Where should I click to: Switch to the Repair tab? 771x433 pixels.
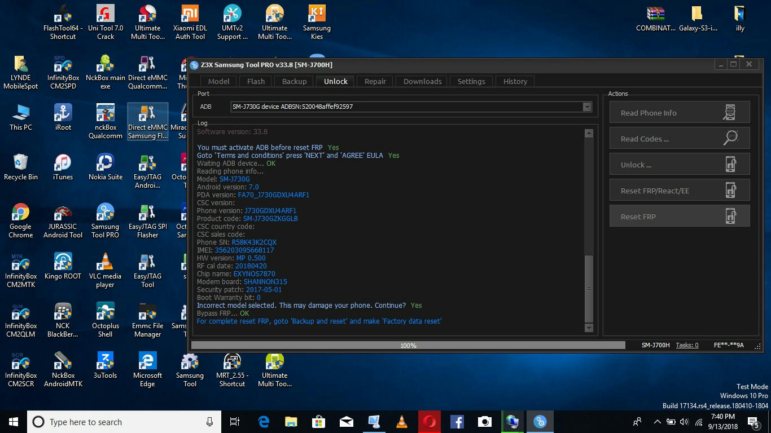pyautogui.click(x=375, y=81)
